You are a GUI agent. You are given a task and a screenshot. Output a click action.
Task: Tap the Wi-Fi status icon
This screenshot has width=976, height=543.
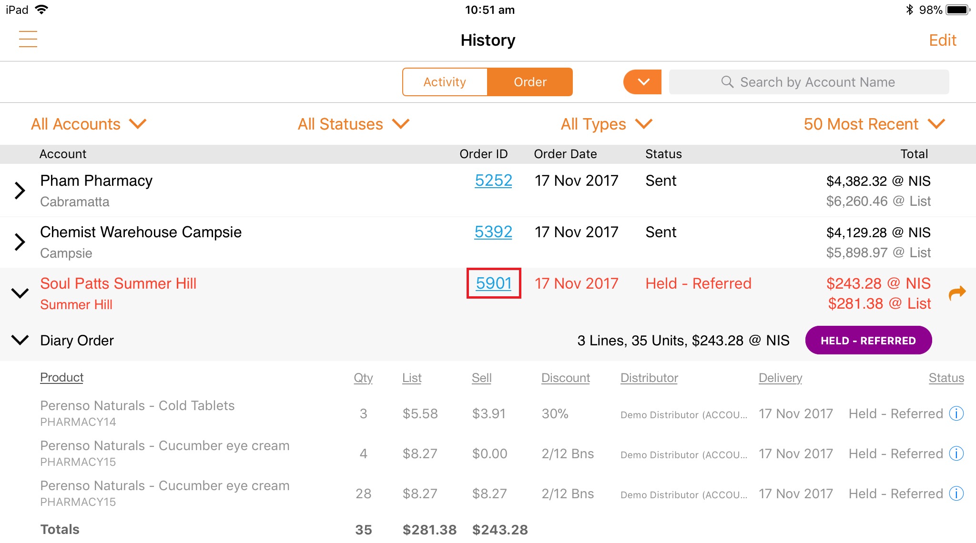pos(41,10)
